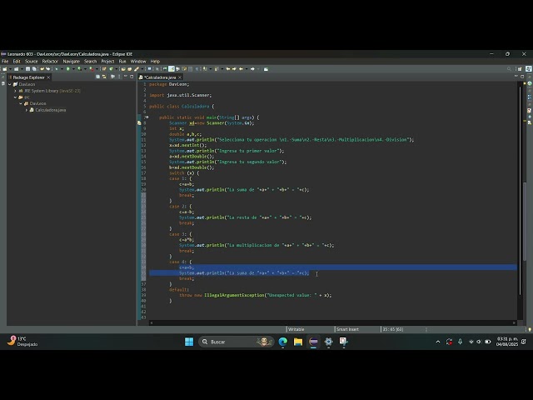Maximize the Package Explorer view
Image resolution: width=533 pixels, height=400 pixels.
(132, 77)
